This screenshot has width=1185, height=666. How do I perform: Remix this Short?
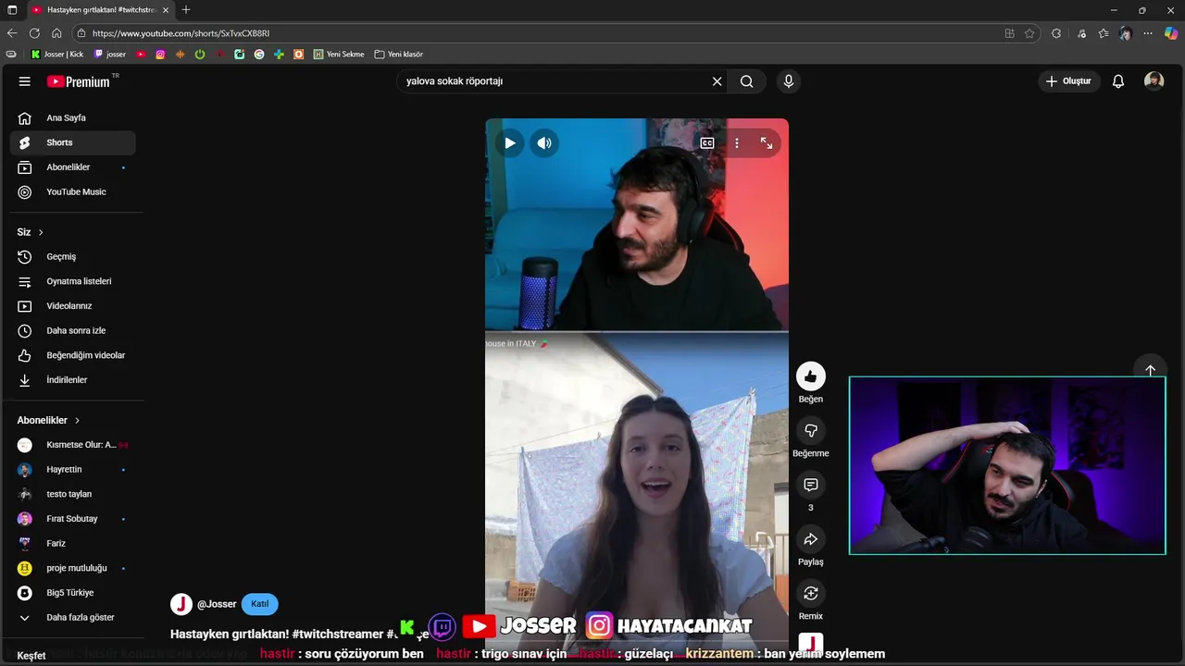click(x=811, y=593)
